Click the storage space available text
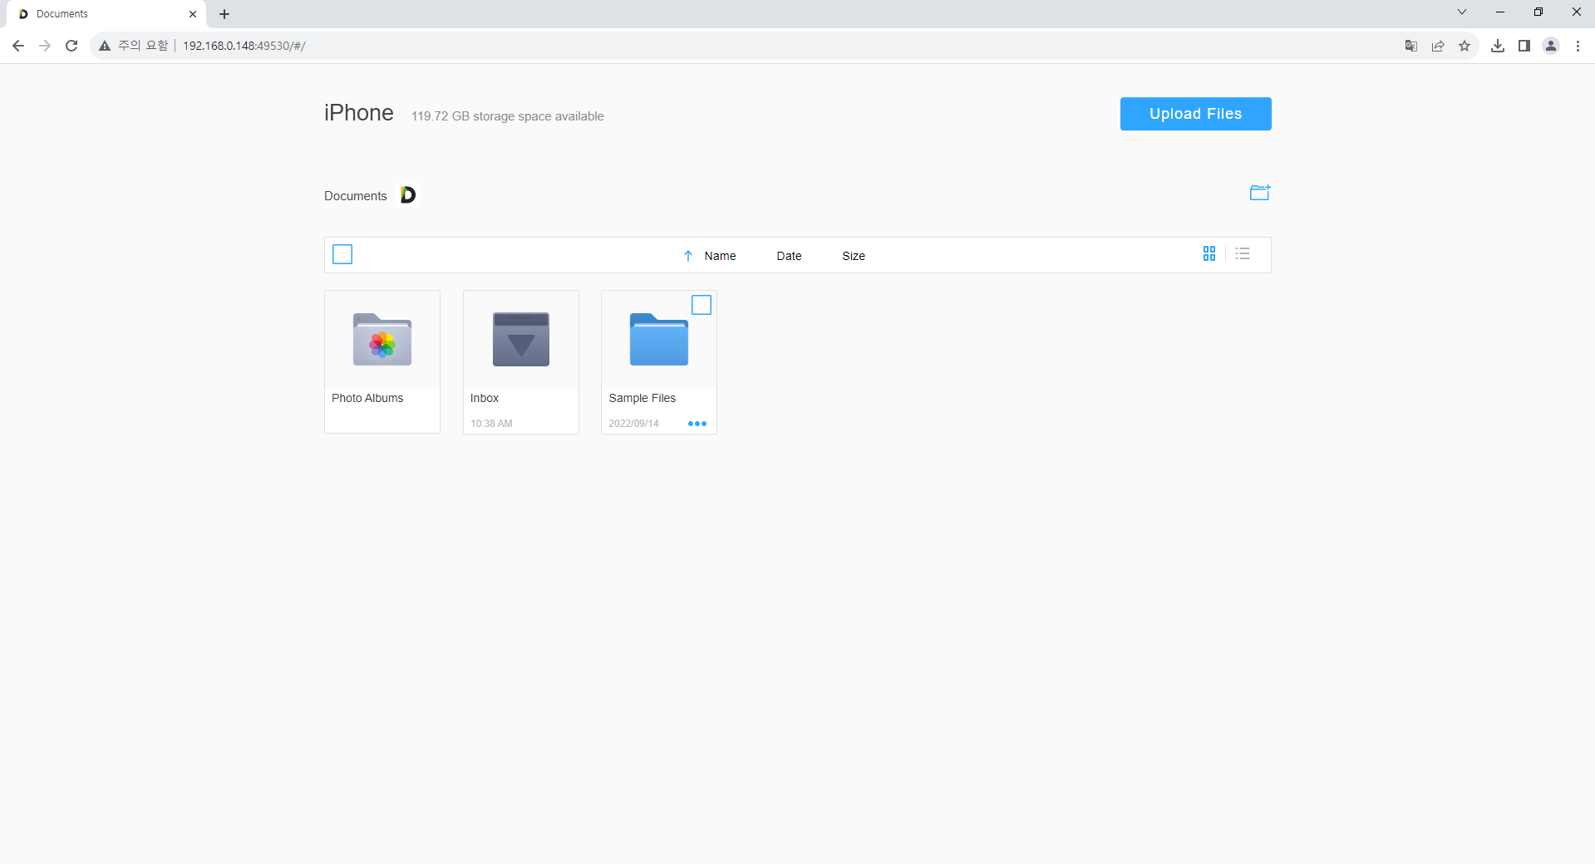The height and width of the screenshot is (864, 1595). (x=508, y=116)
